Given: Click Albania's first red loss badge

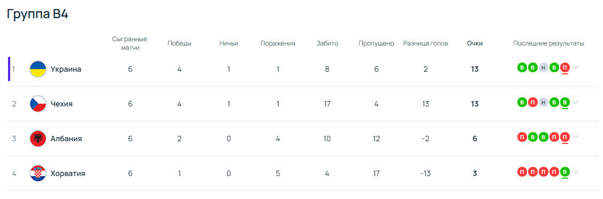Looking at the screenshot, I should click(522, 137).
